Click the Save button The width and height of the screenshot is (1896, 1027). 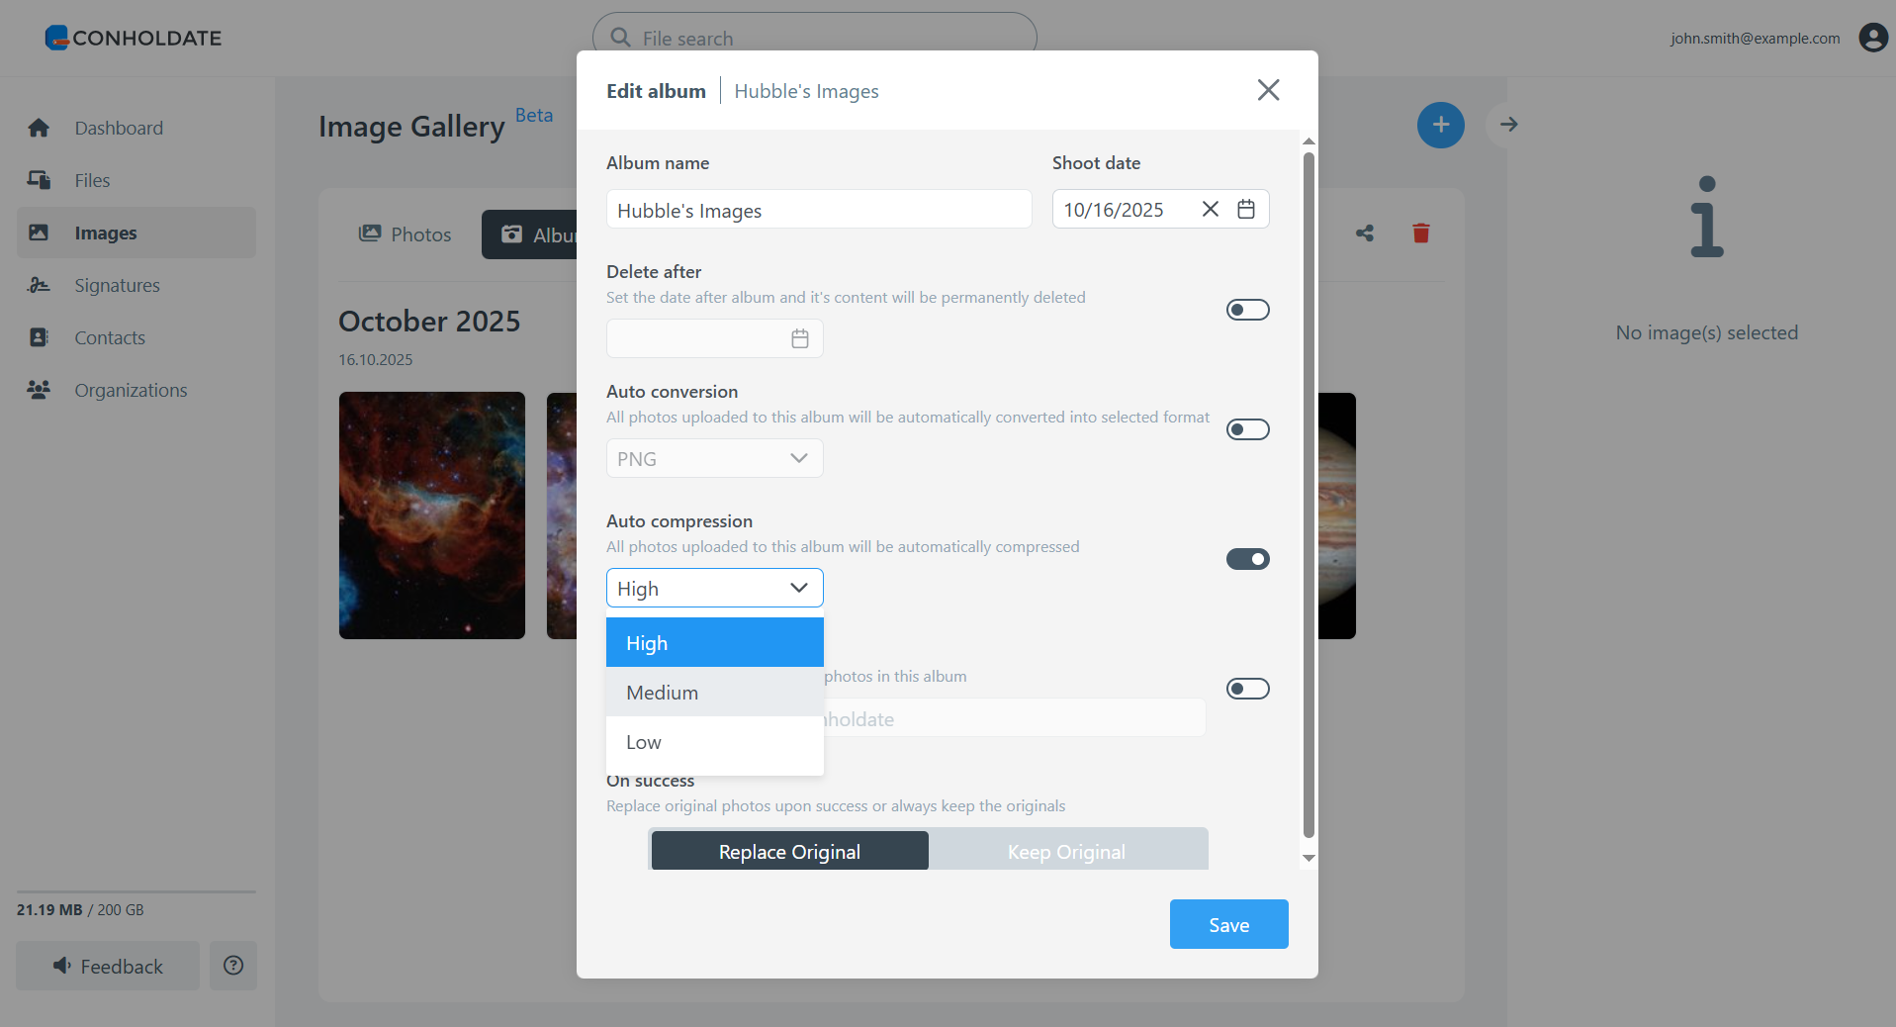pyautogui.click(x=1228, y=924)
